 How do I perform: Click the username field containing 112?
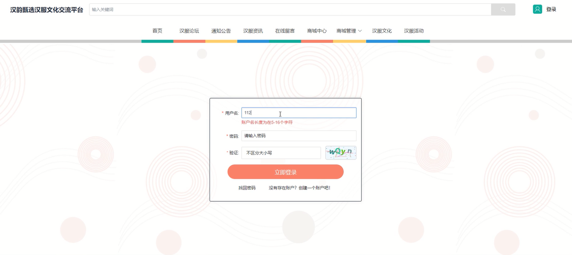[299, 112]
